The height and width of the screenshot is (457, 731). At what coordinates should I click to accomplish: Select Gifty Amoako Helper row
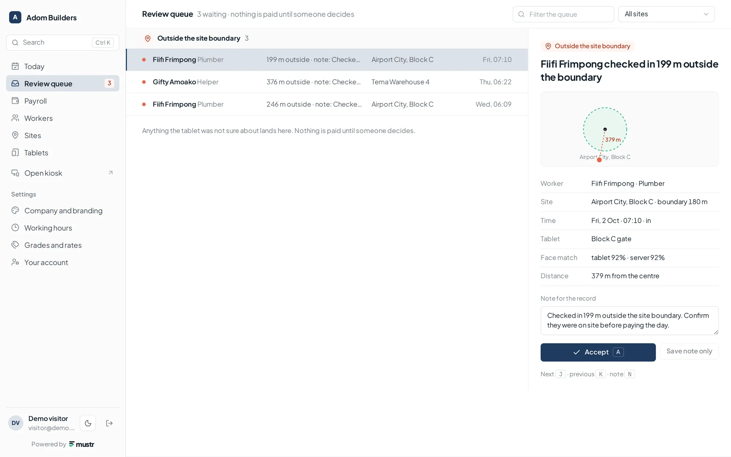coord(327,82)
